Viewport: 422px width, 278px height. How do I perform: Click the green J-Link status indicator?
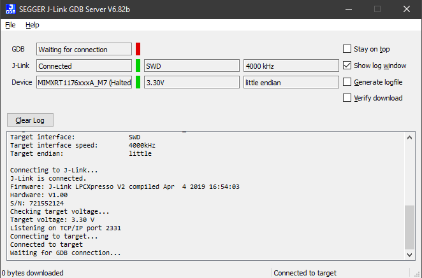[x=138, y=66]
